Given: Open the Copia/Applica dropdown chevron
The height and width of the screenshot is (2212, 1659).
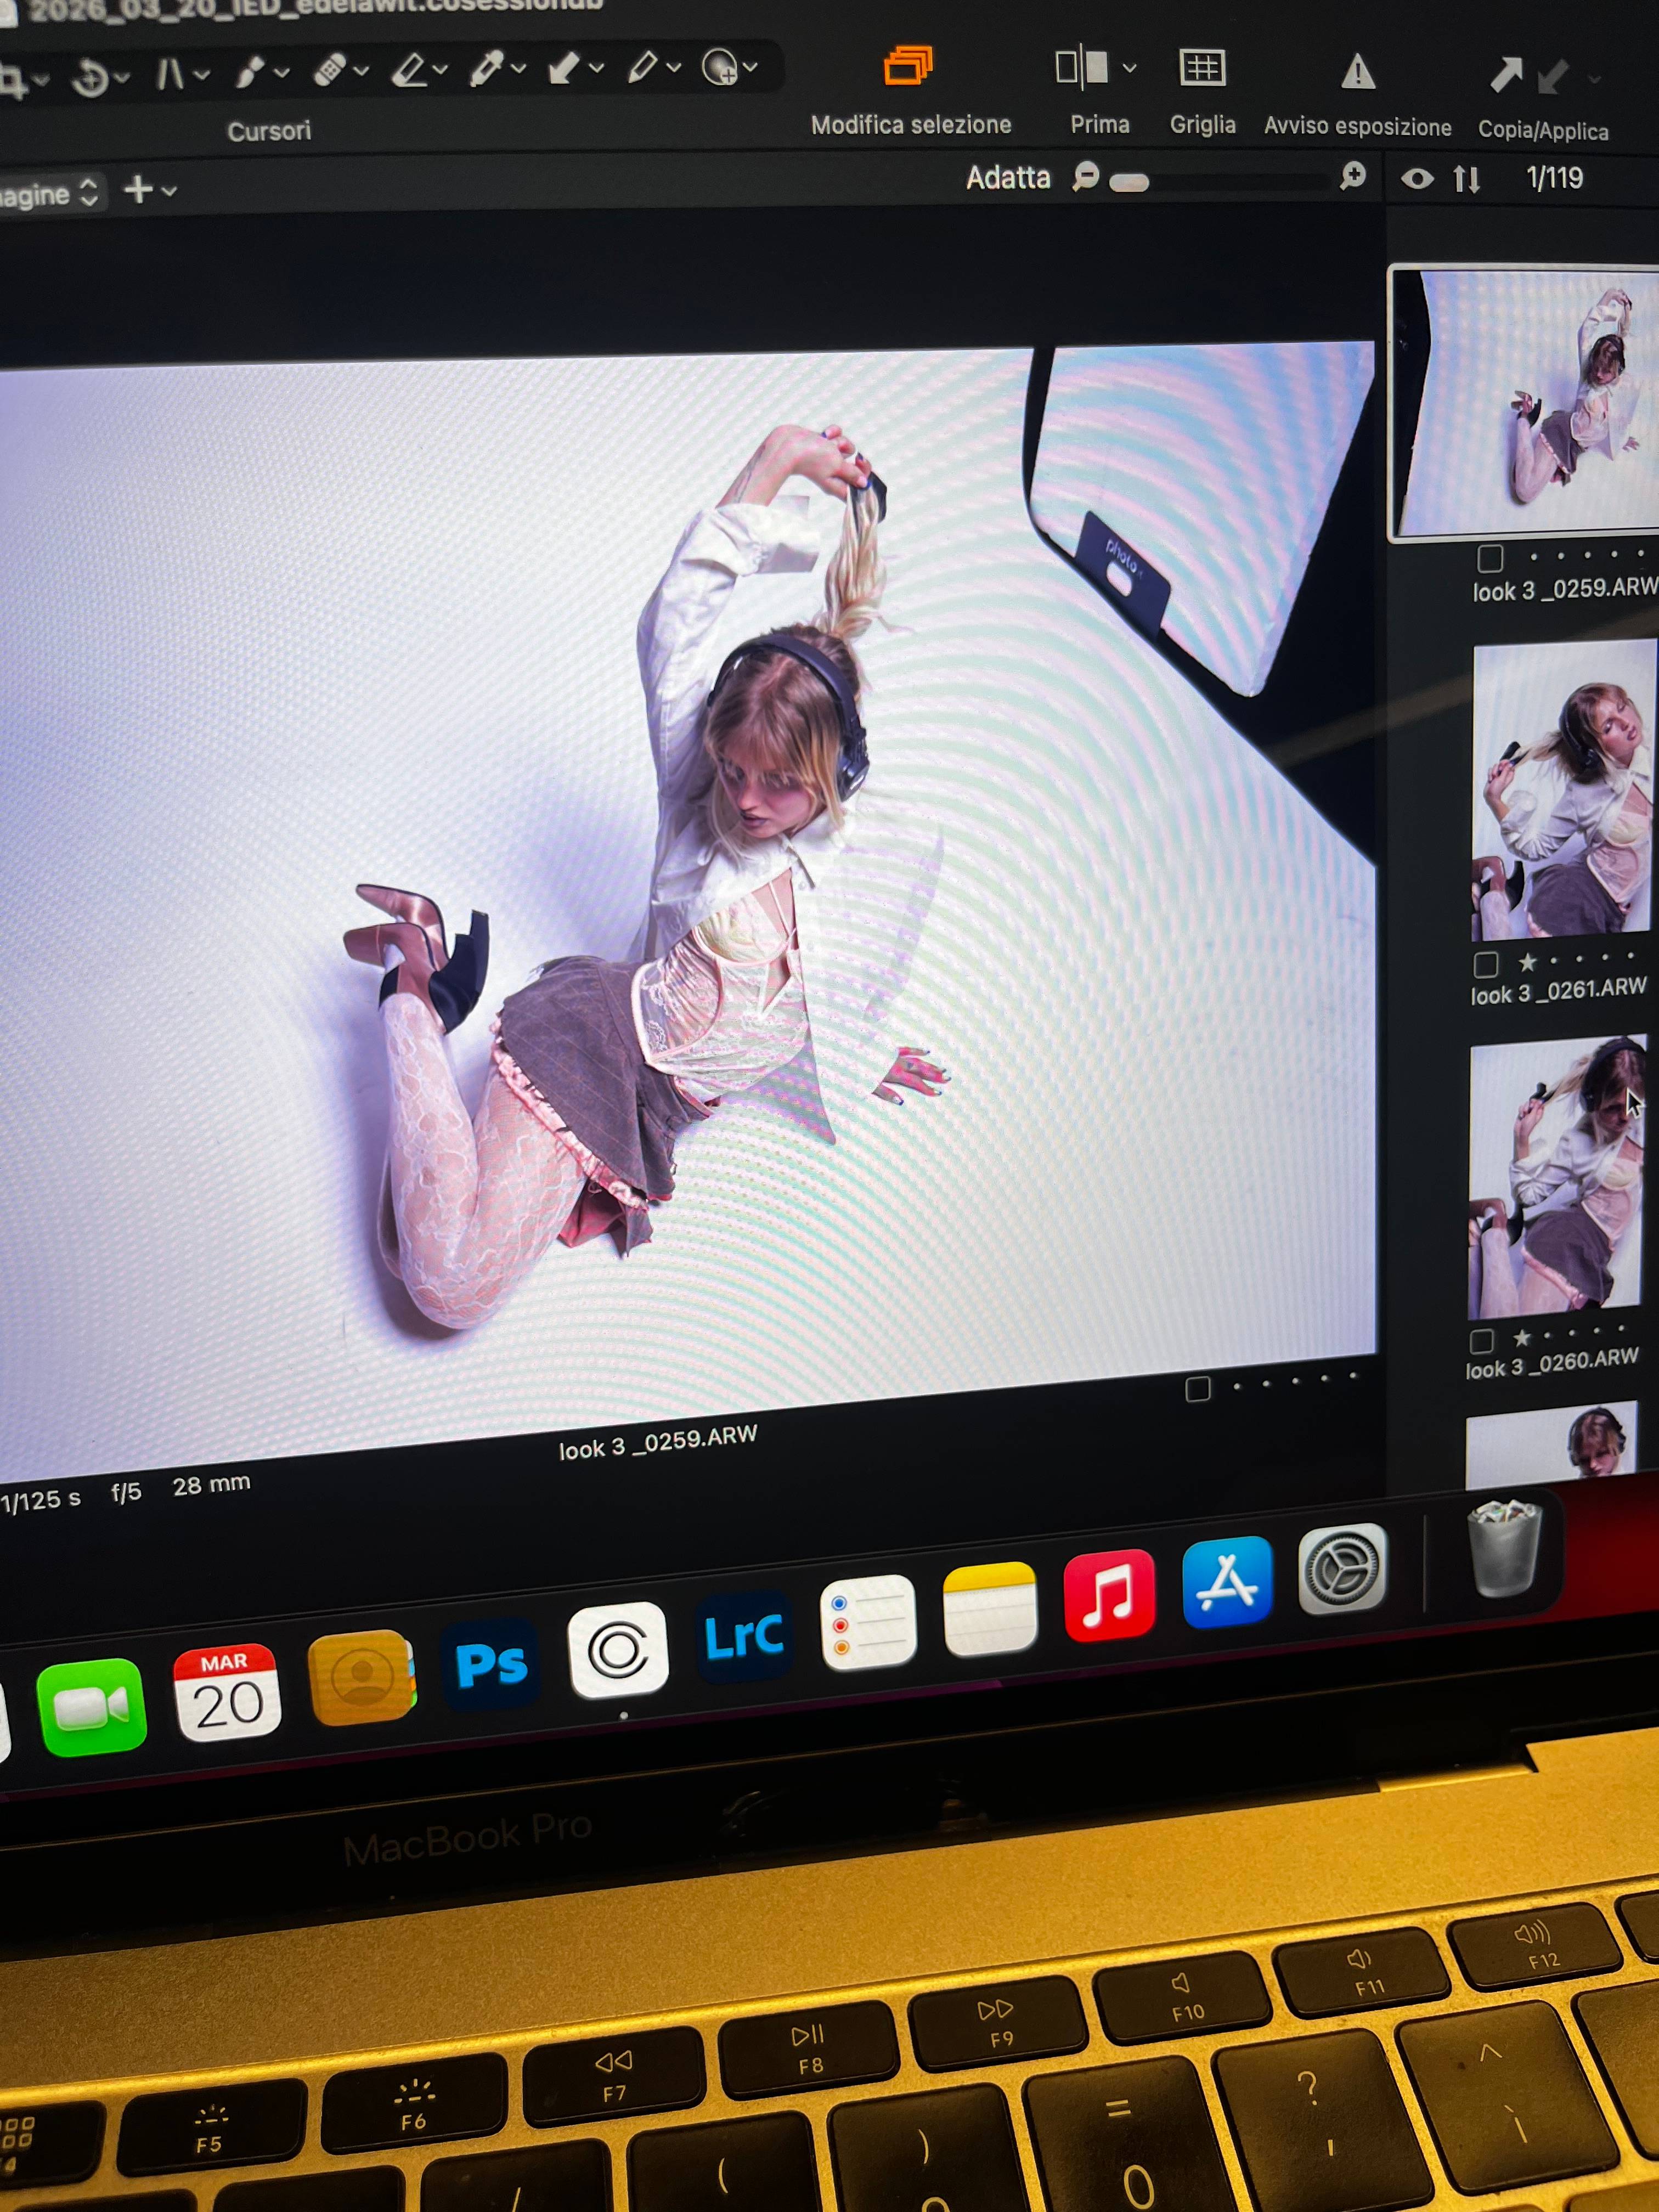Looking at the screenshot, I should (x=1594, y=79).
